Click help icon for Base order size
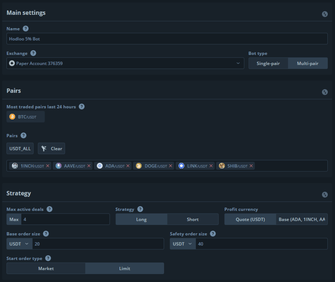 46,234
